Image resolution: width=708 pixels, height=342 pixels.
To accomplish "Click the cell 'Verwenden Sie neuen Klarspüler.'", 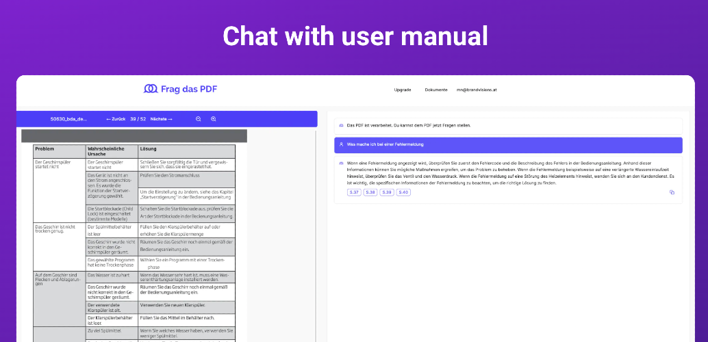I will tap(186, 306).
